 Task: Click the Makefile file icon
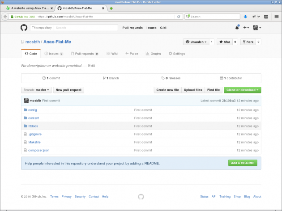(x=26, y=142)
